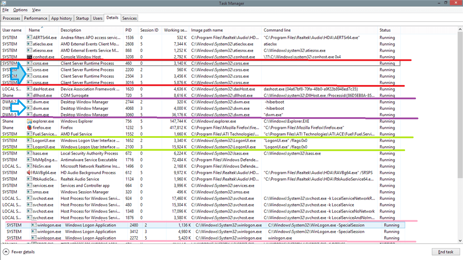
Task: Select svchost.exe row with PID 1876
Action: pyautogui.click(x=201, y=218)
